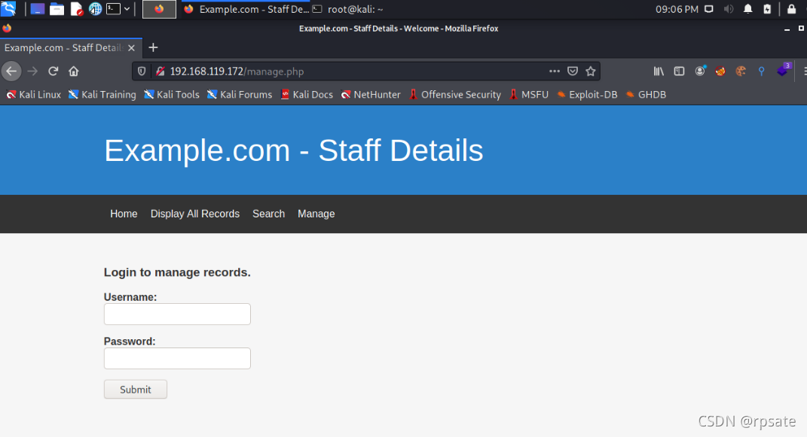The image size is (807, 437).
Task: Click the Firefox back arrow button
Action: click(x=11, y=71)
